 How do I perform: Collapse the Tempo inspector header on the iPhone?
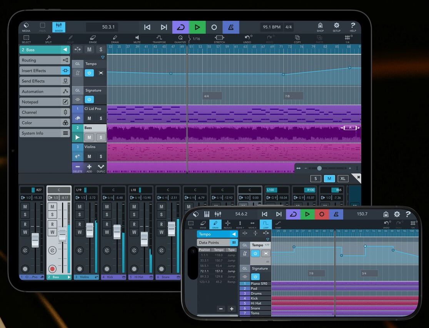(234, 234)
